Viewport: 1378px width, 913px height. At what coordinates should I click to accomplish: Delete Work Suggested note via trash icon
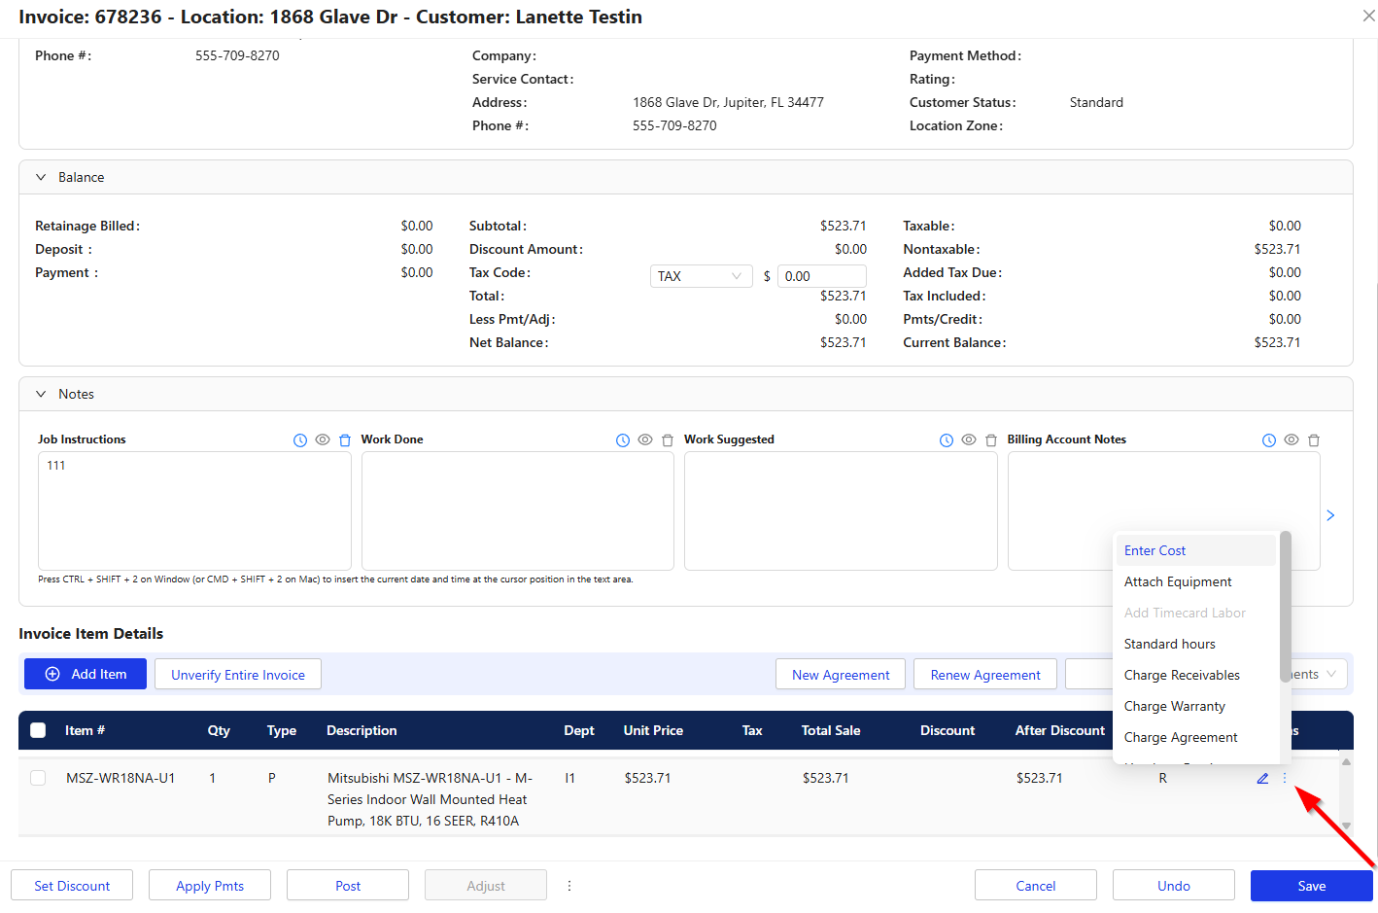click(991, 440)
